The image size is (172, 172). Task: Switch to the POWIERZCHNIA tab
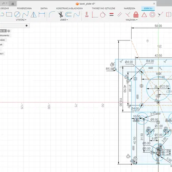coord(25,9)
